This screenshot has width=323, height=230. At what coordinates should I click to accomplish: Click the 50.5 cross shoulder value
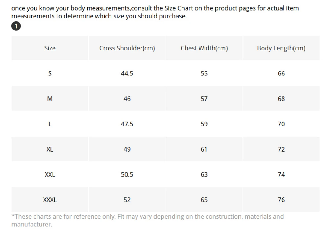point(127,174)
